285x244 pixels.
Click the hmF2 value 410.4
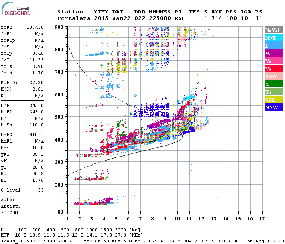coord(36,135)
